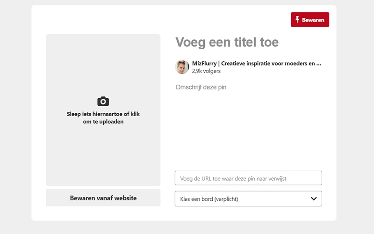Click the red Bewaren button
374x234 pixels.
point(309,20)
